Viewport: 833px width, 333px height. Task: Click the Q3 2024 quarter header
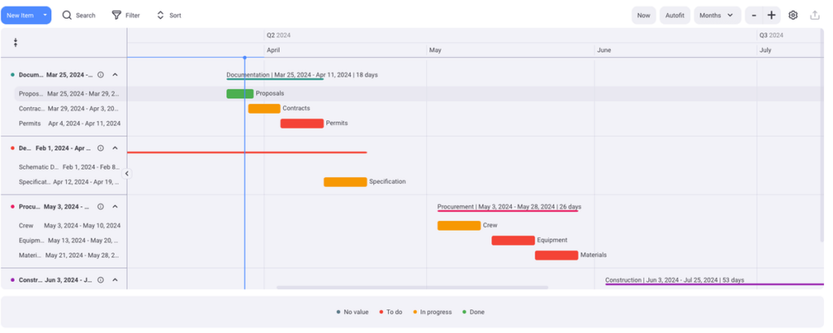point(771,35)
